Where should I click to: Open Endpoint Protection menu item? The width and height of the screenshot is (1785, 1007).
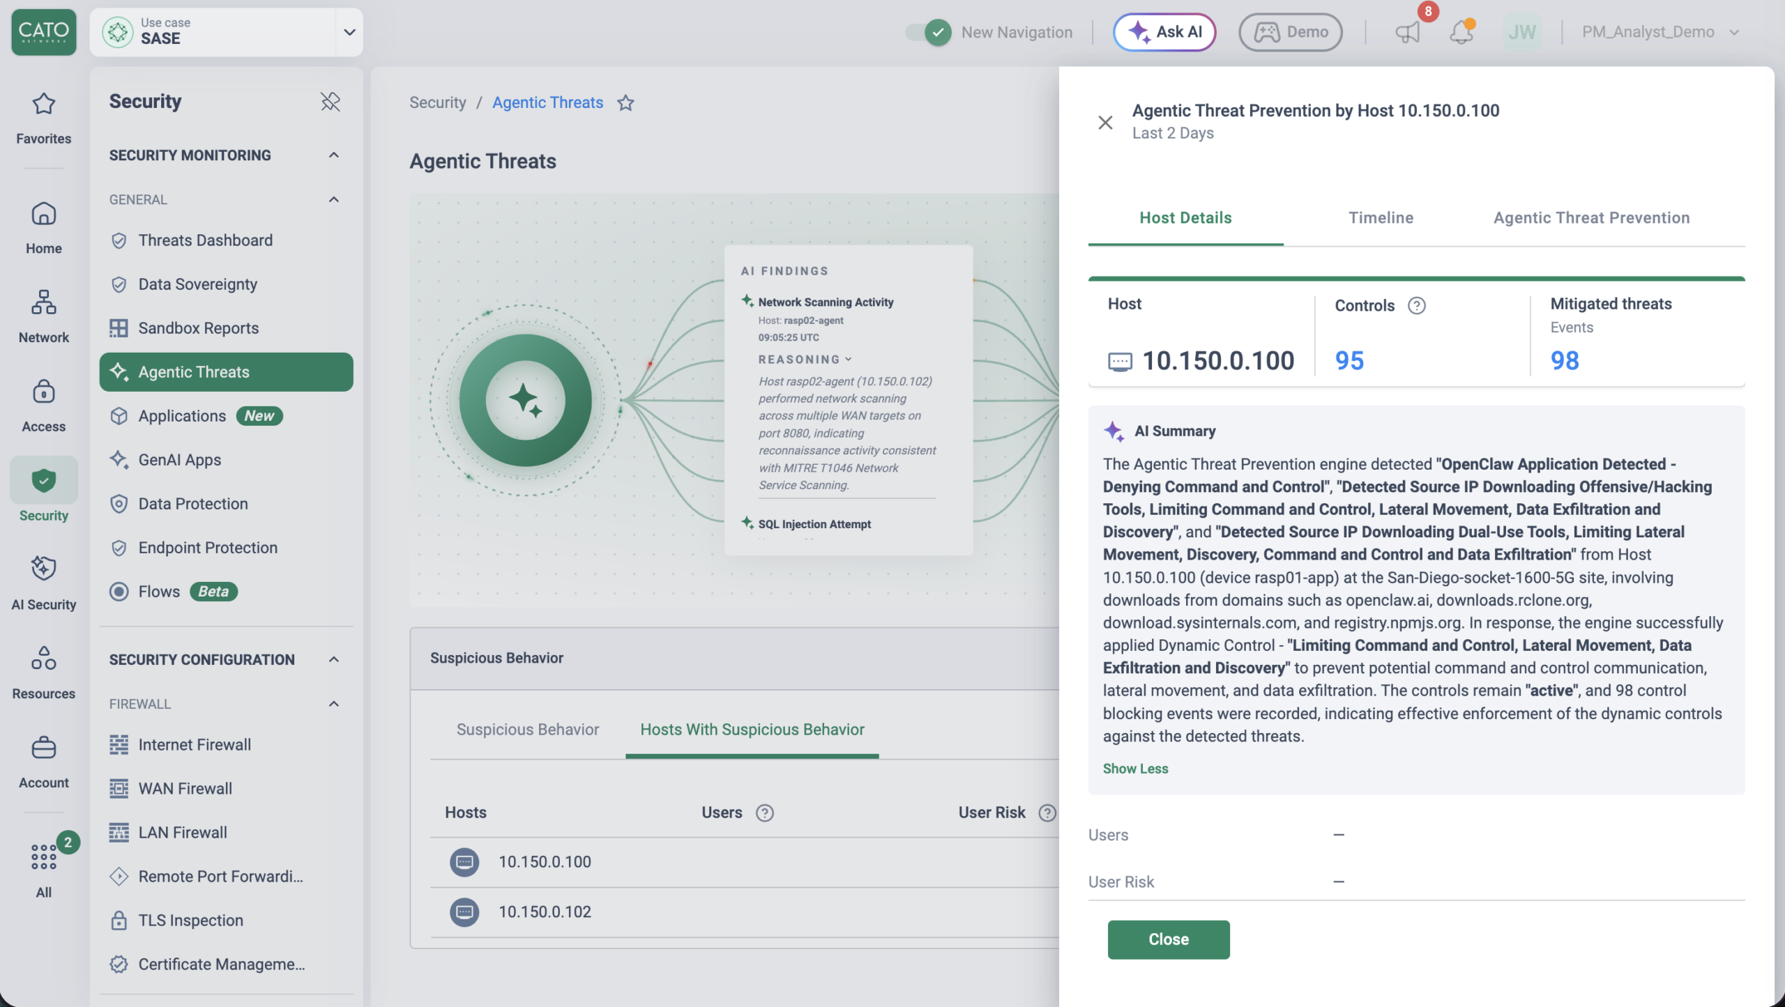click(226, 548)
